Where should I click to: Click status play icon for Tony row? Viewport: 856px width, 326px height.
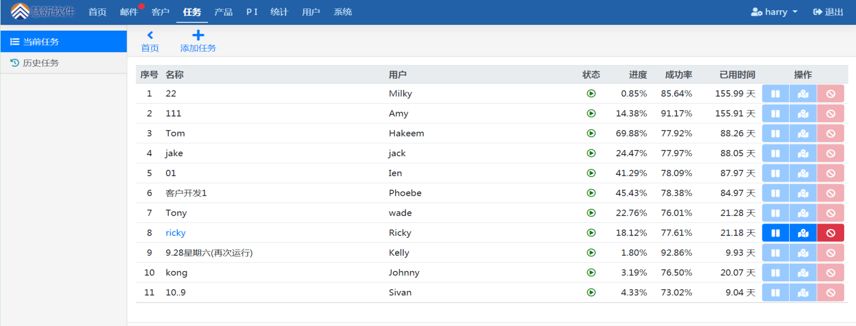[591, 213]
